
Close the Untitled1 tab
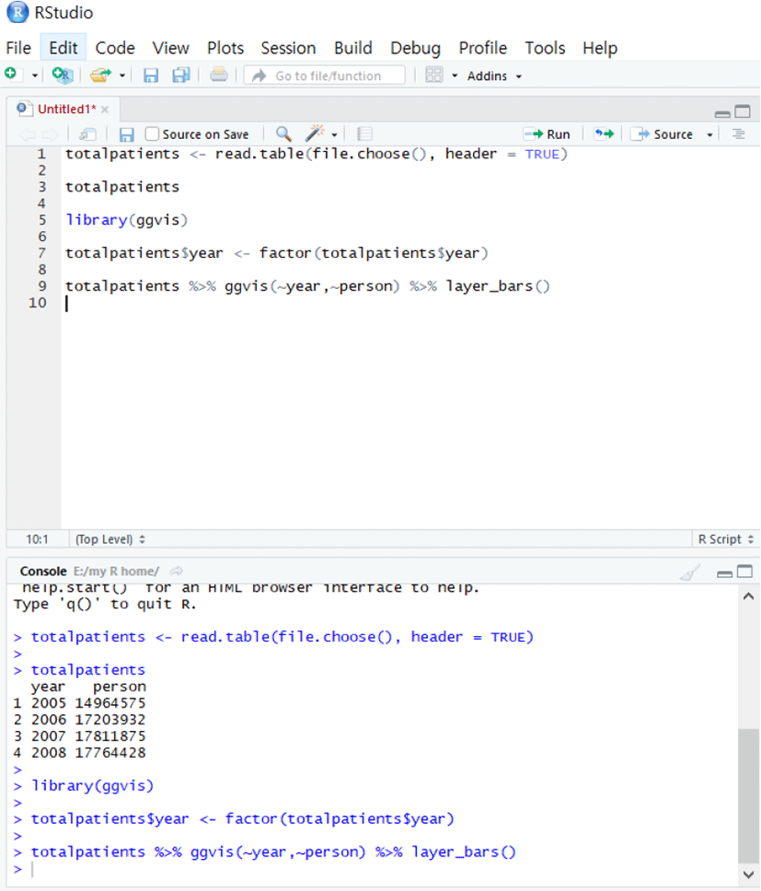click(x=105, y=110)
